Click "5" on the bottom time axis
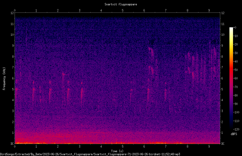 (123, 147)
